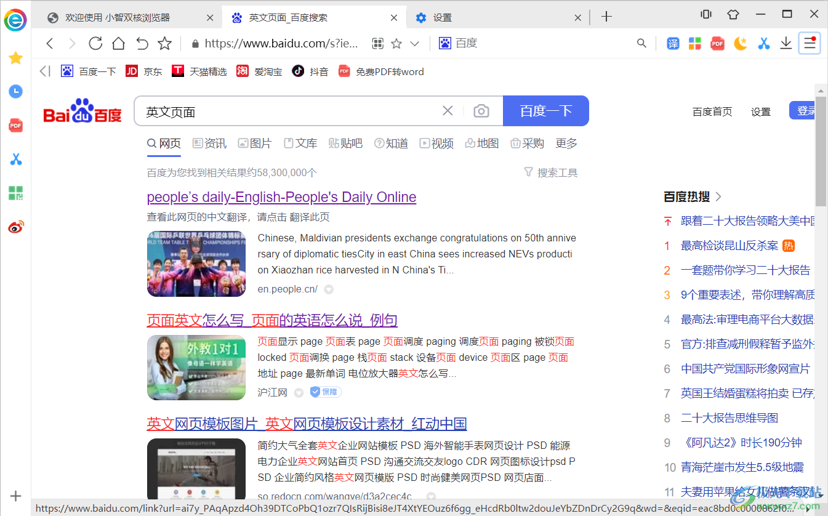Click the vertical page scrollbar

(x=821, y=151)
